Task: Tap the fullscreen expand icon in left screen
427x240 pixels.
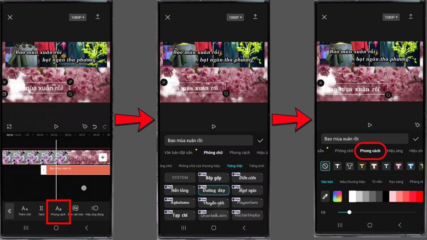Action: [x=9, y=127]
